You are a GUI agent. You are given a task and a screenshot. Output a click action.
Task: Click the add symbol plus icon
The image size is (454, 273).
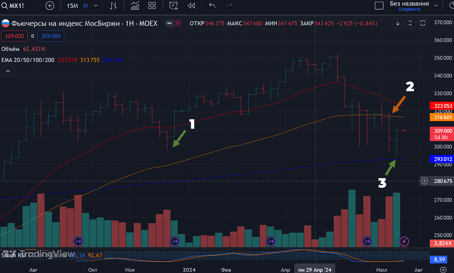[50, 6]
